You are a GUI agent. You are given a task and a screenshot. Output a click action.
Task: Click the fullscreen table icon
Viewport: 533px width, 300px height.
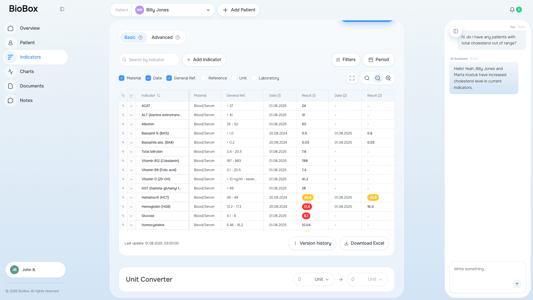coord(352,78)
